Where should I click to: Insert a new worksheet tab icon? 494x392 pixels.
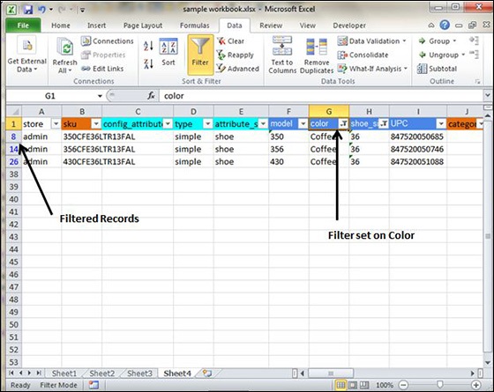coord(207,374)
